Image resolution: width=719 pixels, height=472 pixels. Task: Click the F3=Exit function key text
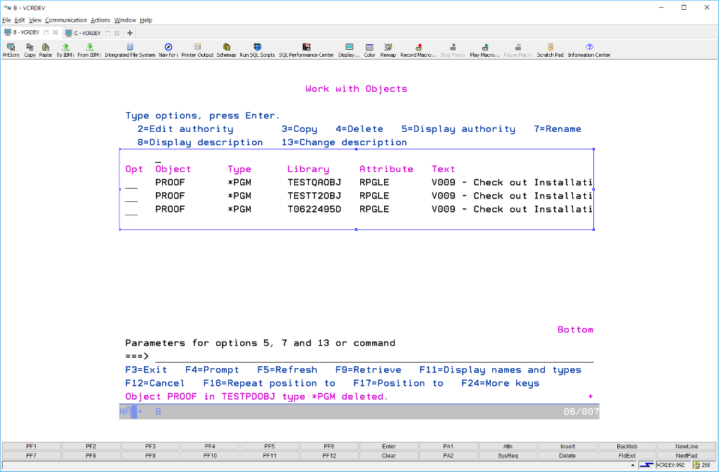coord(146,370)
